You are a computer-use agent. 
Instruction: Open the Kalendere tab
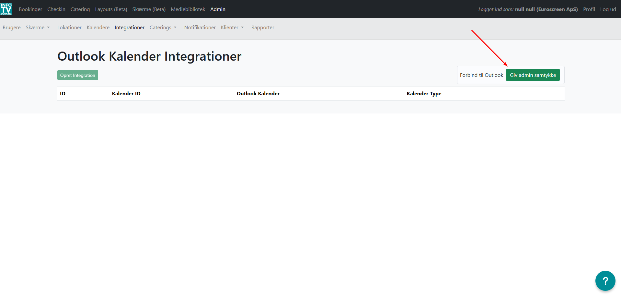tap(98, 28)
